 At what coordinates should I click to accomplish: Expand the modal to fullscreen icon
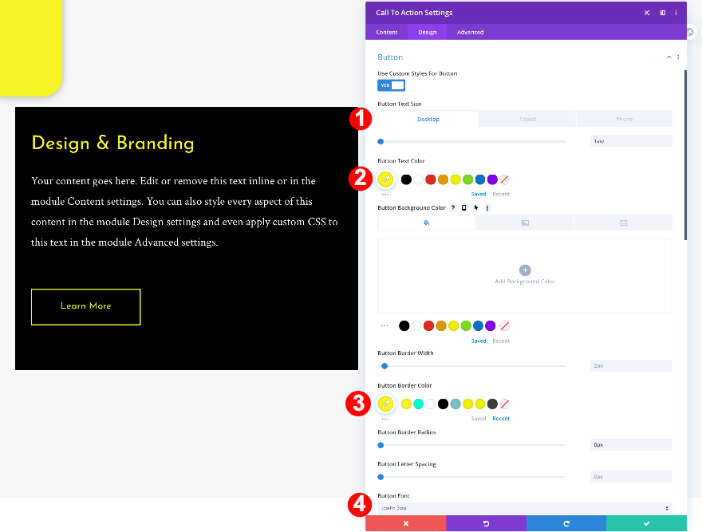pos(647,13)
